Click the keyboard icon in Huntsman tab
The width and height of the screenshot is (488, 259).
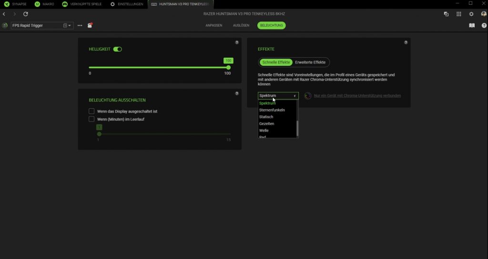point(154,4)
